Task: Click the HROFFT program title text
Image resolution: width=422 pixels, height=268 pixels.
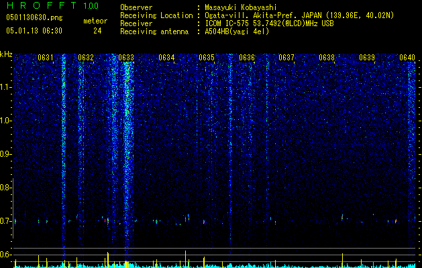Action: point(42,5)
